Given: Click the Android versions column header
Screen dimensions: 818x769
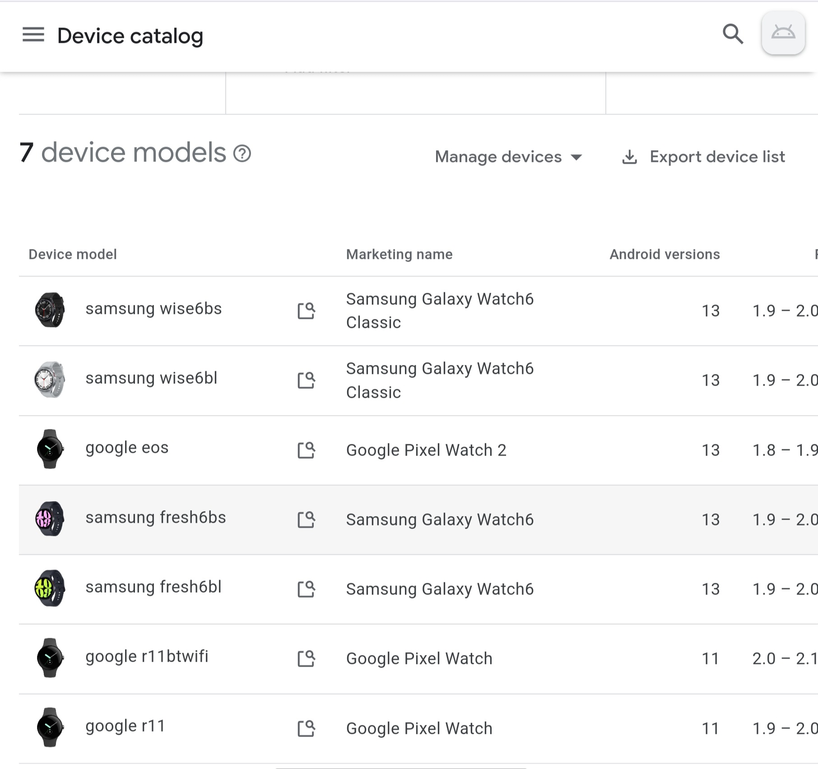Looking at the screenshot, I should coord(665,255).
